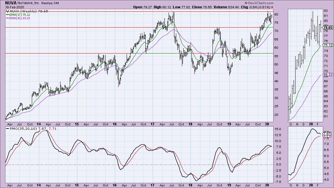
Task: Click the black line swatch before PMO(35,20,10)
Action: 7,128
